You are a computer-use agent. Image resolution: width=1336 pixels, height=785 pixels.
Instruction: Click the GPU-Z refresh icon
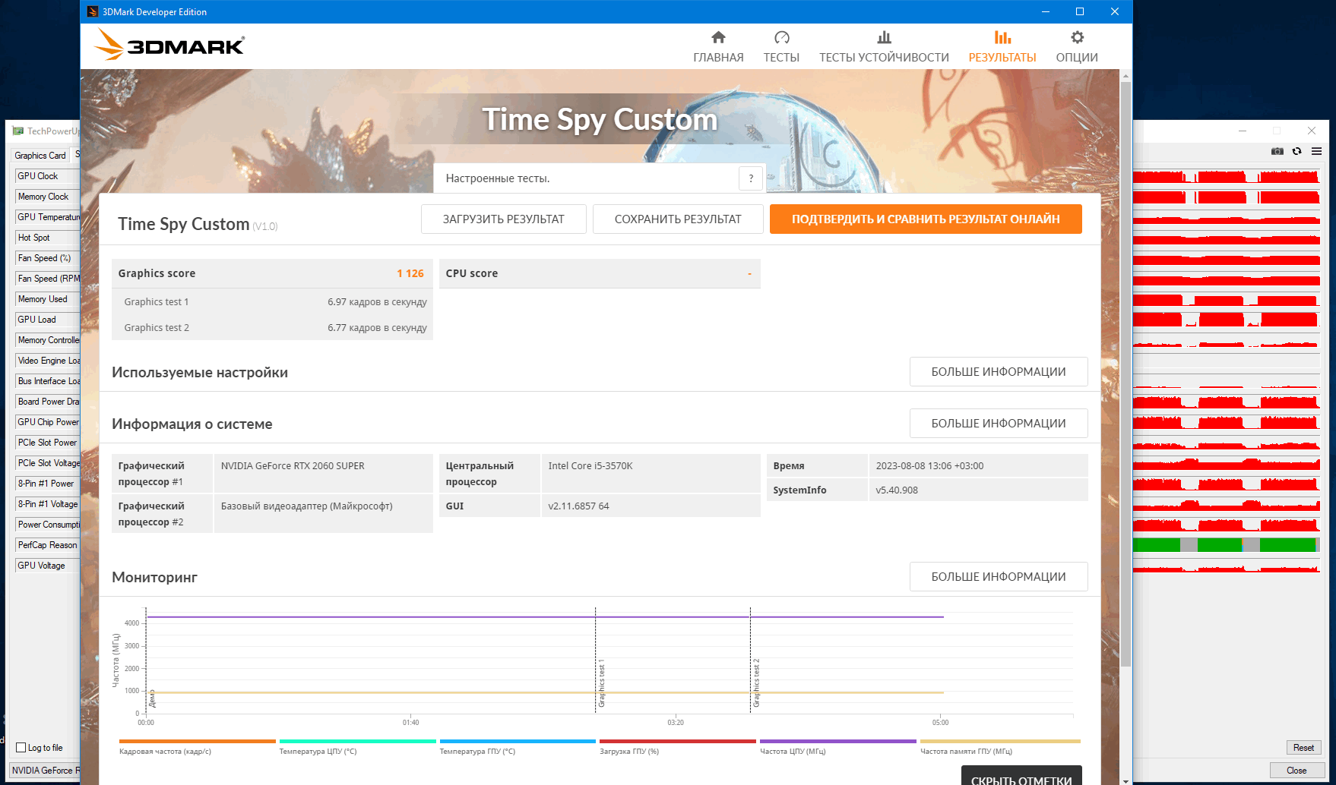tap(1297, 151)
